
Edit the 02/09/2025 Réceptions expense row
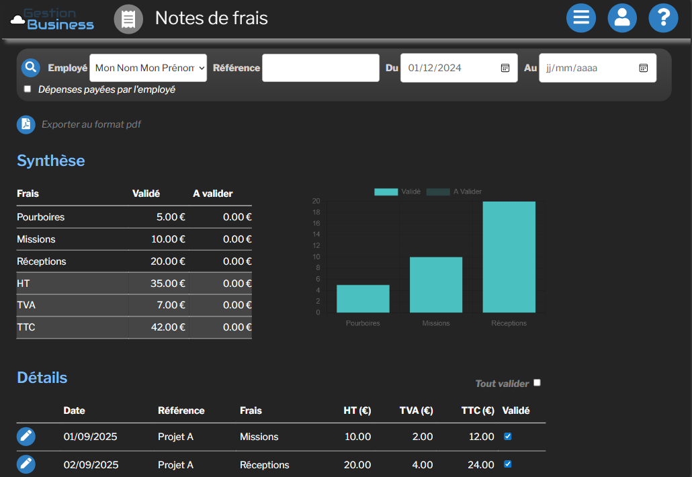click(26, 464)
